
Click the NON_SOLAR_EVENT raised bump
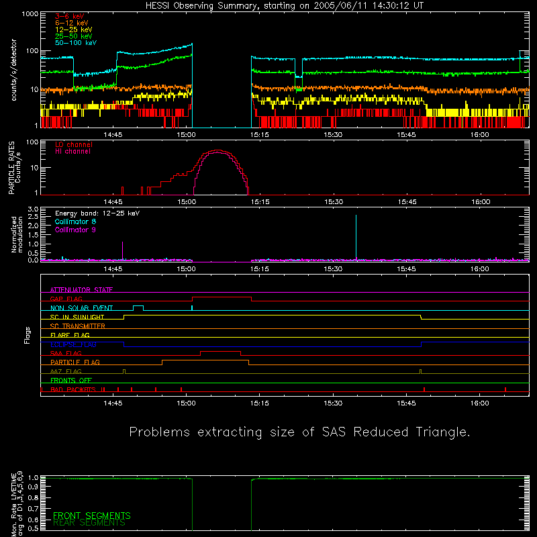(138, 306)
